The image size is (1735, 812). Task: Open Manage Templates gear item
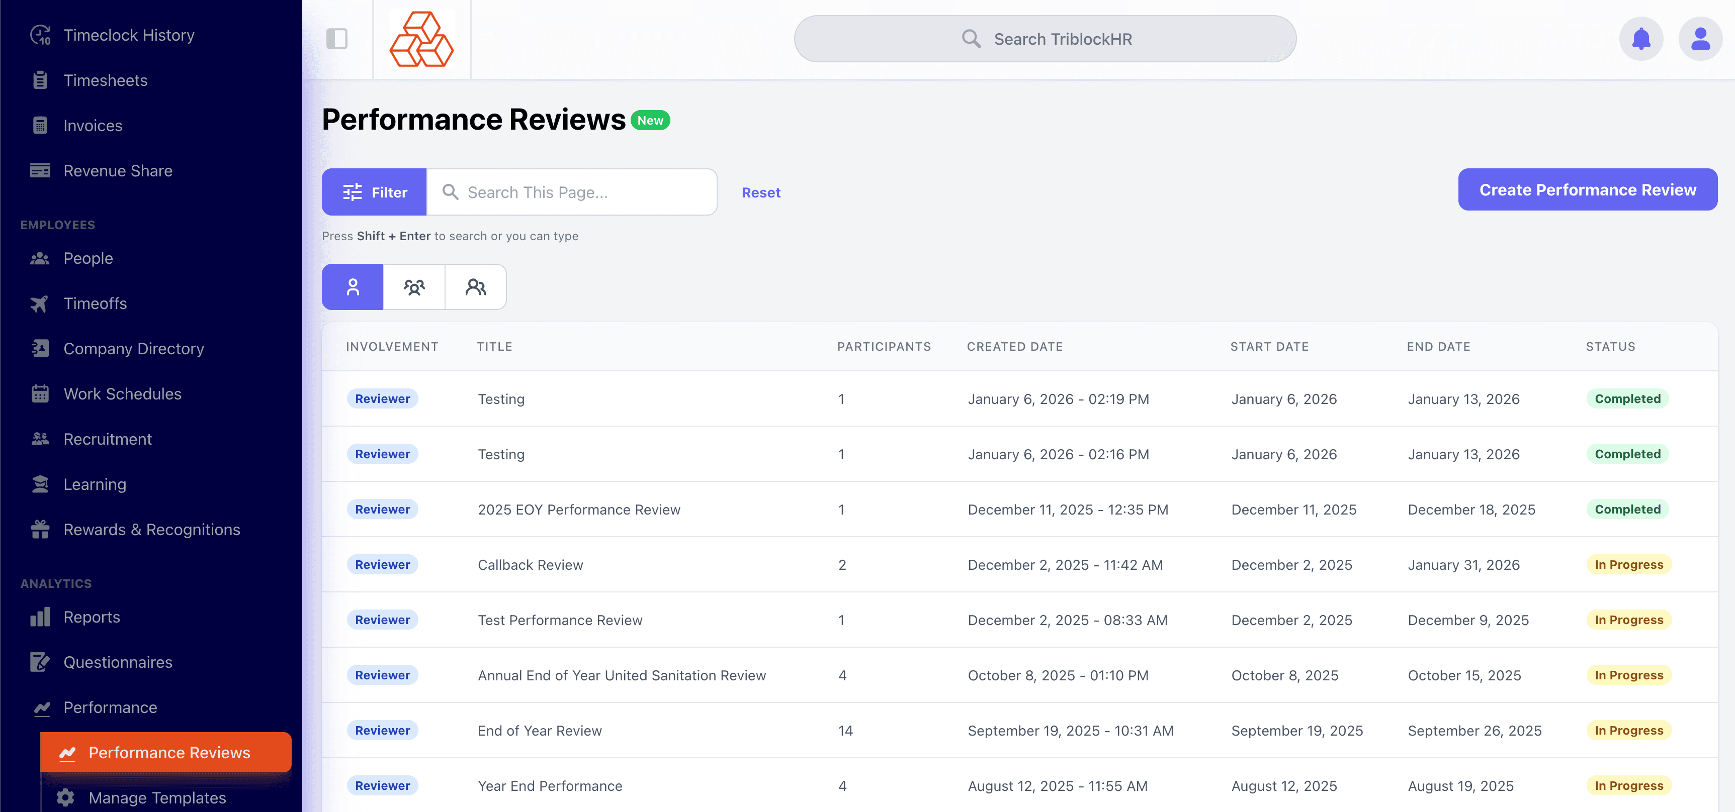coord(156,798)
